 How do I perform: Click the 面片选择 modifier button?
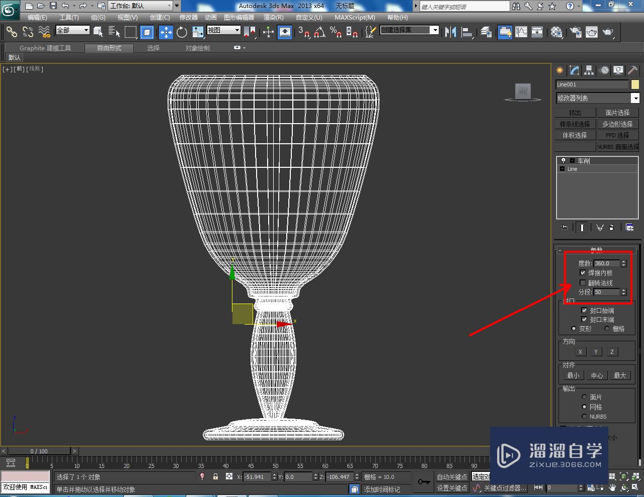(617, 113)
